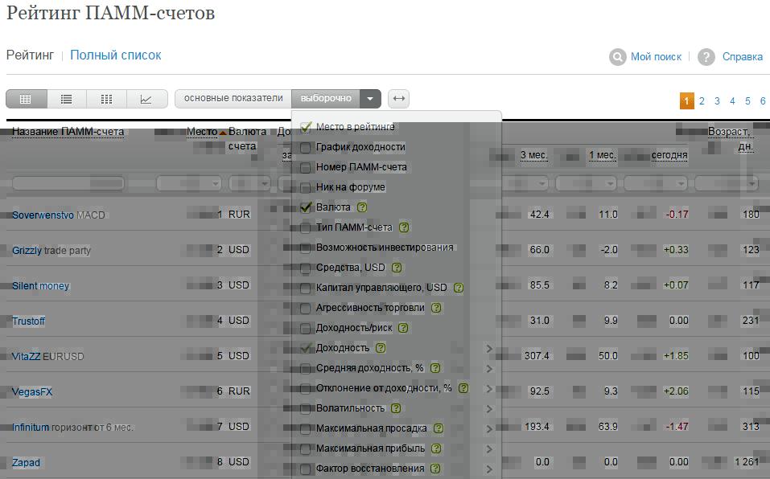770x479 pixels.
Task: Switch to Полный список tab
Action: (x=116, y=55)
